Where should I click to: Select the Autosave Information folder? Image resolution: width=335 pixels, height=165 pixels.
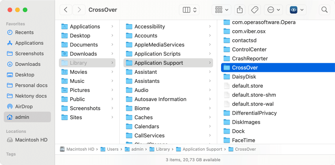pos(168,99)
